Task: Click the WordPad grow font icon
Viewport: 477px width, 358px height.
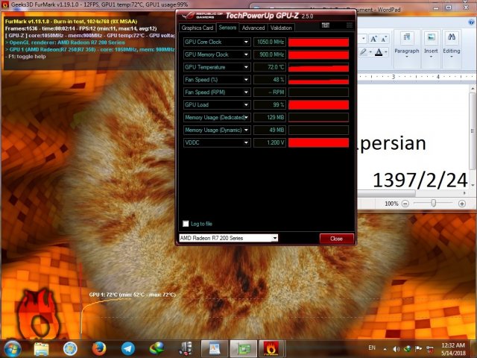Action: coord(373,39)
